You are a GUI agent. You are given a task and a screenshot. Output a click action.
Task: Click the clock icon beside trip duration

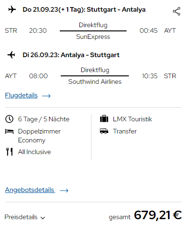(x=9, y=119)
